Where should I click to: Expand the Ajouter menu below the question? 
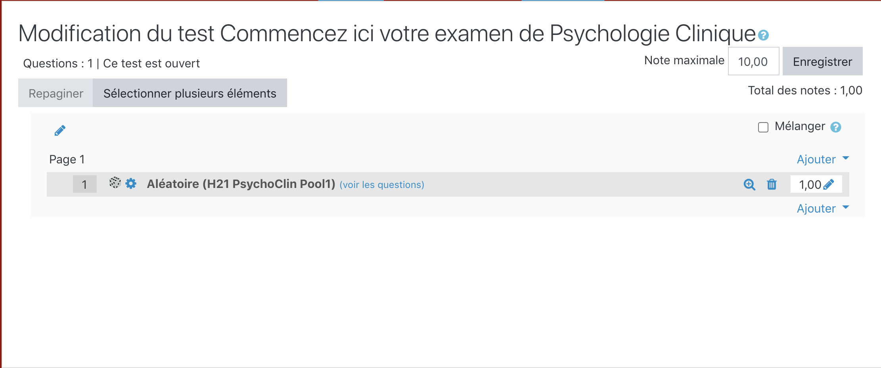pyautogui.click(x=823, y=209)
